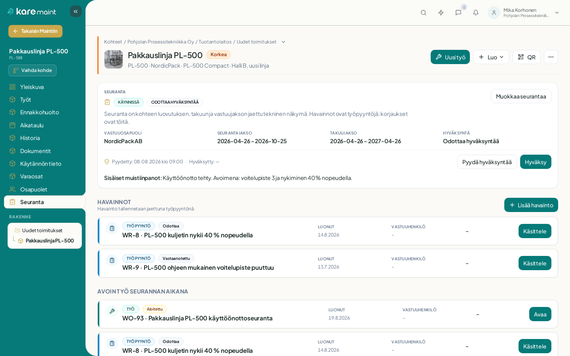
Task: Open the notifications bell
Action: click(476, 13)
